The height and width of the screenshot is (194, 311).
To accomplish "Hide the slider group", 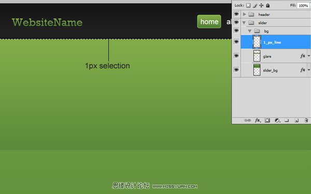I will (x=236, y=22).
